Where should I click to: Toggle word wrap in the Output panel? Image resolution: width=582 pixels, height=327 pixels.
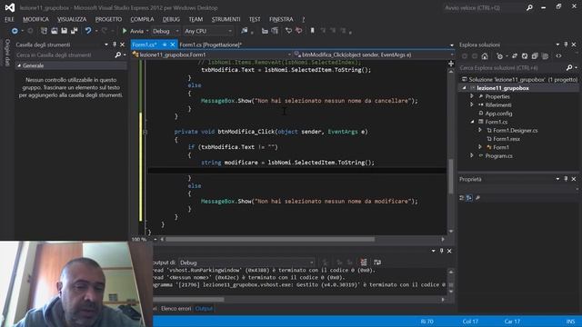(377, 263)
